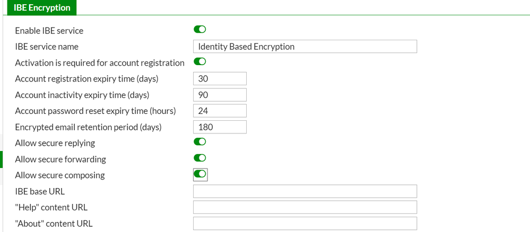
Task: Click the "Encrypted email retention period (days)" label
Action: point(88,127)
